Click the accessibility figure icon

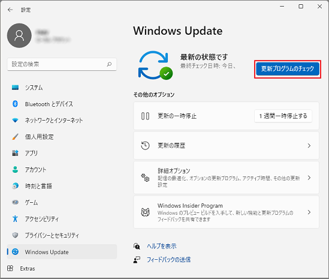15,219
